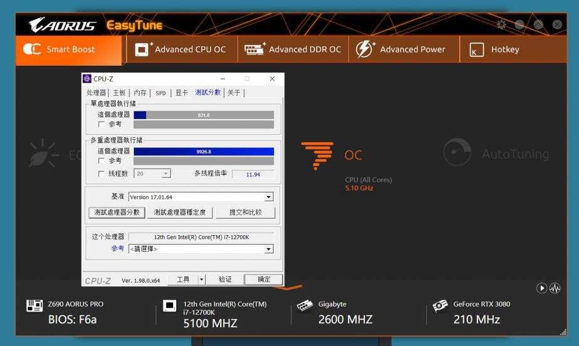Click the 确定 button in CPU-Z
Image resolution: width=579 pixels, height=346 pixels.
(x=264, y=280)
